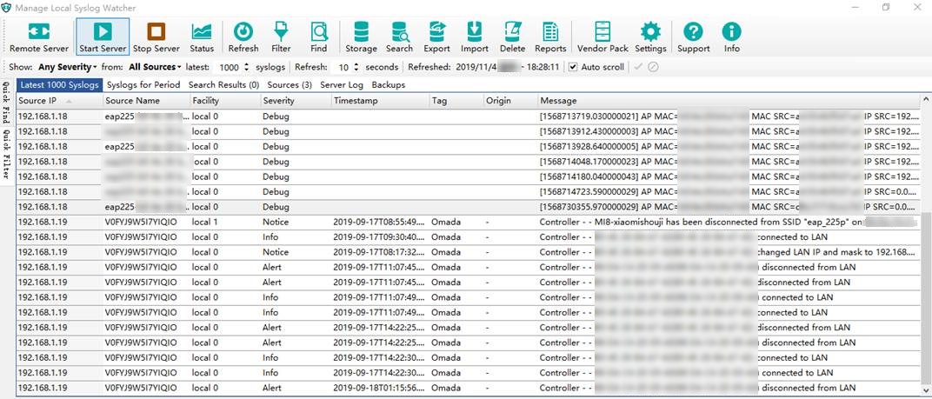Sort by the Severity column header

(x=296, y=101)
